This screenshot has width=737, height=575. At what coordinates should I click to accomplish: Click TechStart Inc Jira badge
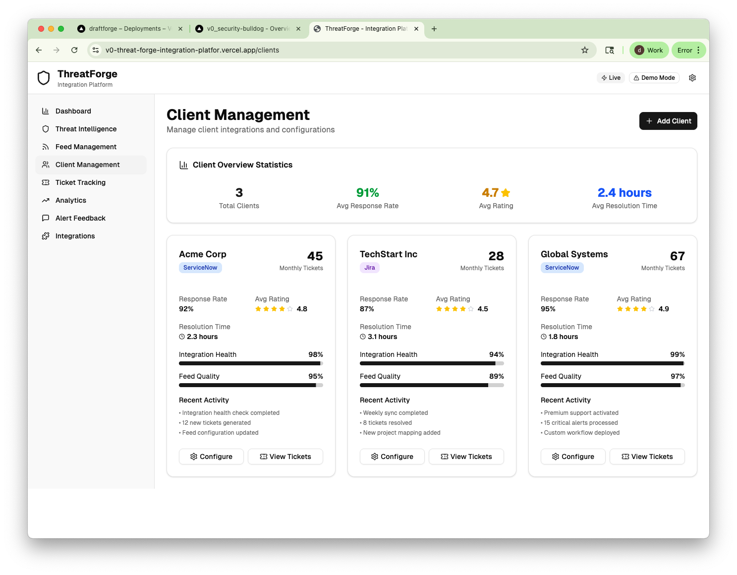coord(370,268)
